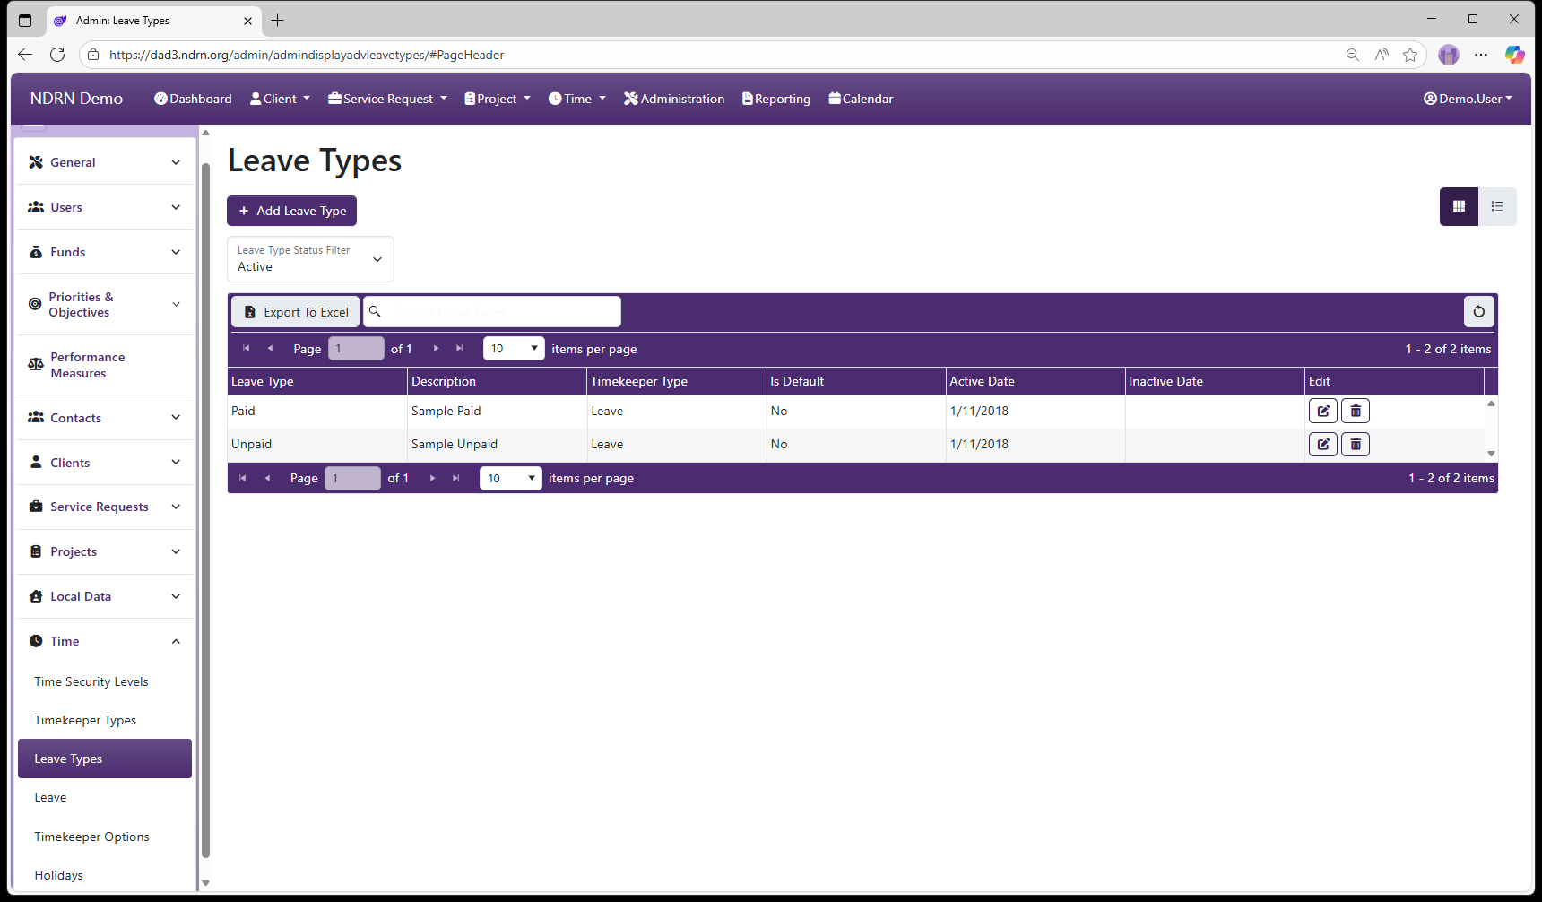Change items per page in top pager
The image size is (1542, 902).
coord(514,348)
